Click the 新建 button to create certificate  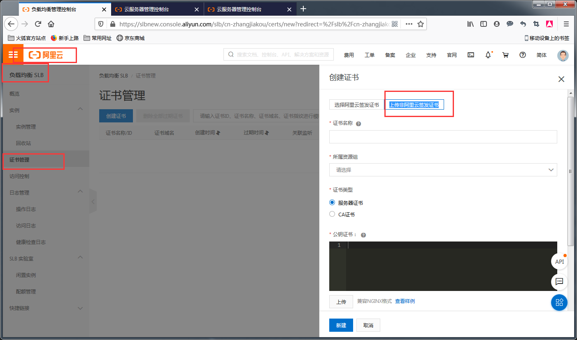pyautogui.click(x=341, y=325)
